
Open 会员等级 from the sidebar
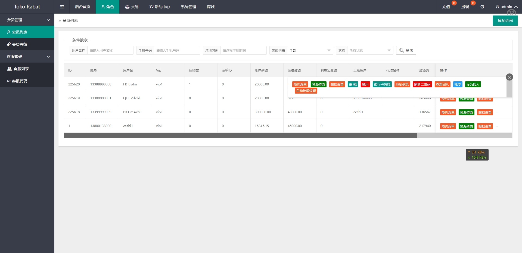tap(20, 44)
